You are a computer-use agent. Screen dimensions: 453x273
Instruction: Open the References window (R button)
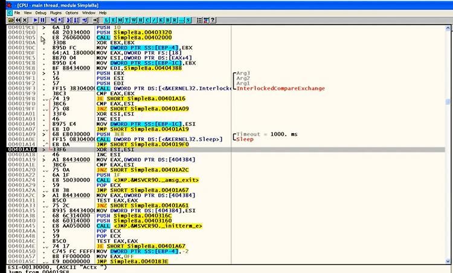(x=175, y=20)
